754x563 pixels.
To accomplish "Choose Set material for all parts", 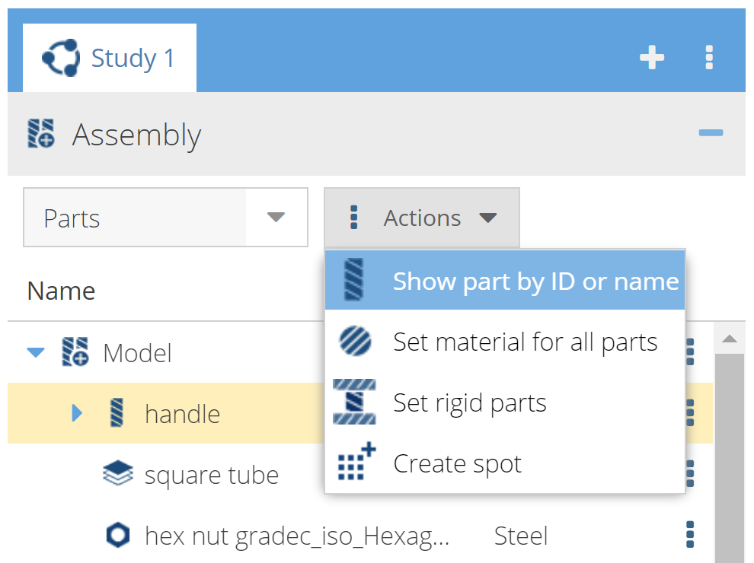I will point(505,342).
